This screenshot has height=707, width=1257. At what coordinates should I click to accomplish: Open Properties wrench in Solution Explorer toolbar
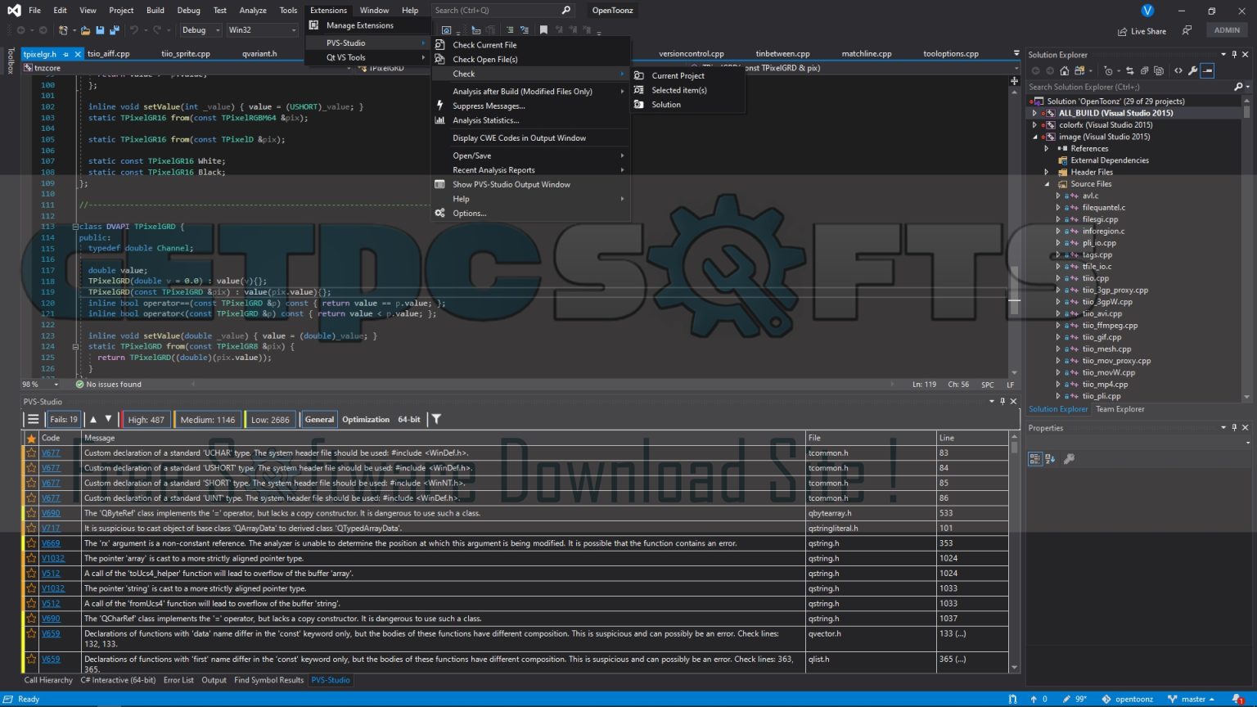coord(1193,70)
